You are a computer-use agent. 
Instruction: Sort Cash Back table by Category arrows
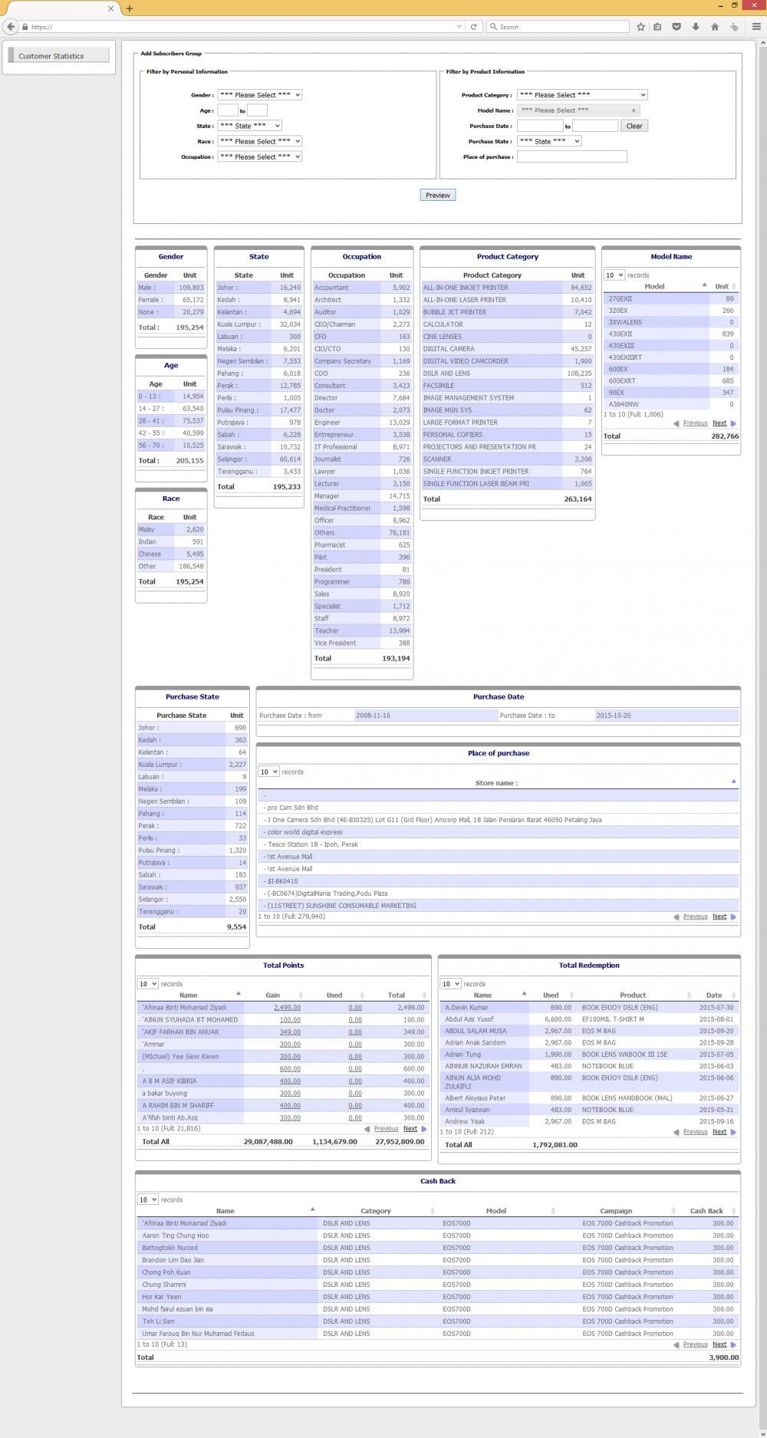click(x=433, y=1211)
